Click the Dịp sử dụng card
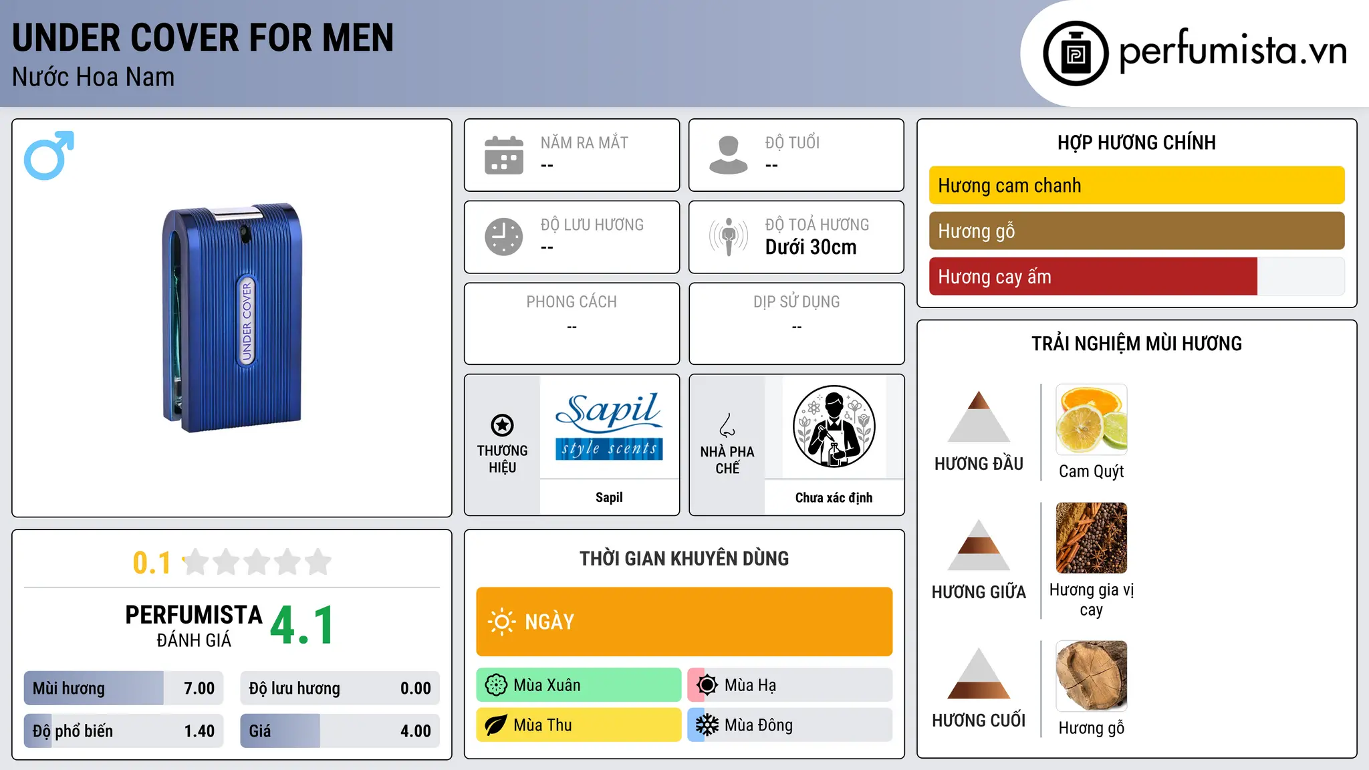The width and height of the screenshot is (1369, 770). click(x=796, y=324)
